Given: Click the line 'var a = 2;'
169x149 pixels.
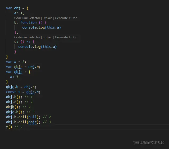Looking at the screenshot, I should [x=16, y=62].
